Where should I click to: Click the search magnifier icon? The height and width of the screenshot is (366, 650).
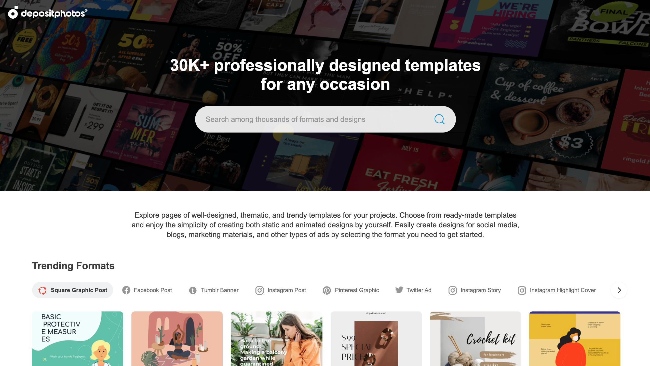439,119
